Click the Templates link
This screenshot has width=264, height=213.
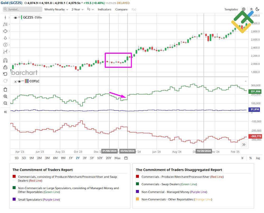pos(231,9)
